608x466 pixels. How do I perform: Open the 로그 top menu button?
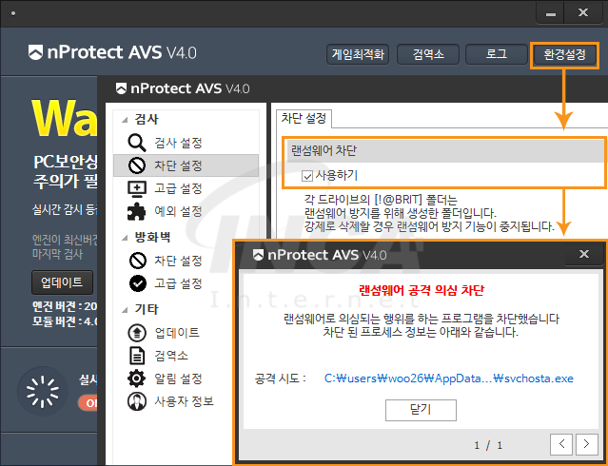(497, 54)
